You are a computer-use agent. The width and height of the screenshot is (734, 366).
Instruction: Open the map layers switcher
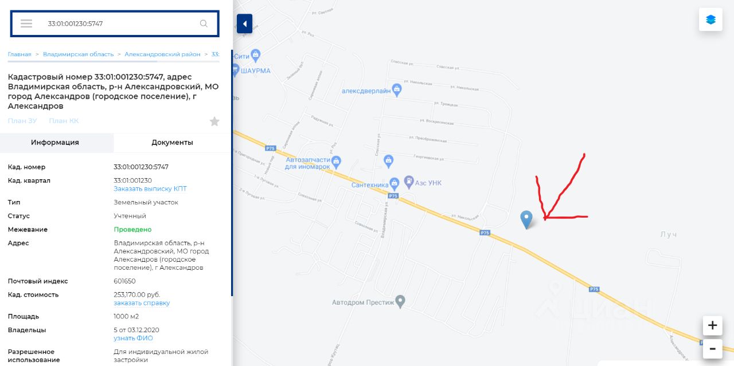(710, 19)
